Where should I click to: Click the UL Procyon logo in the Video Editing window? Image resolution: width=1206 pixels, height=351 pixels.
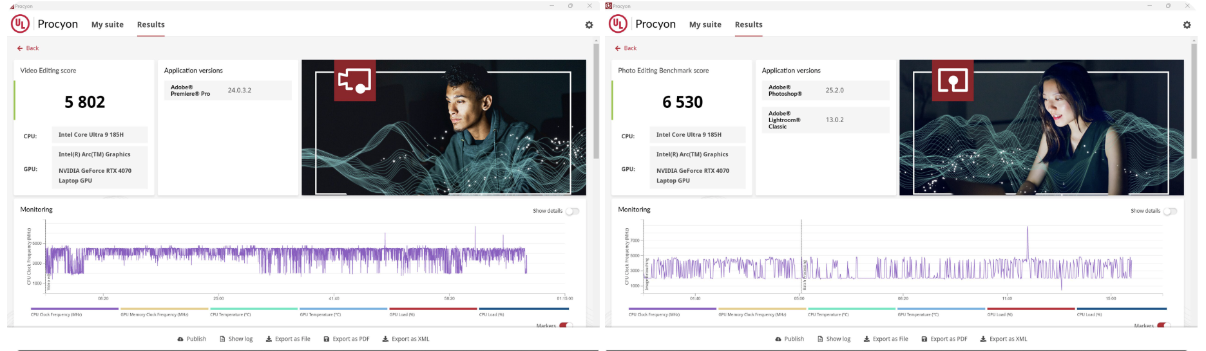(21, 24)
